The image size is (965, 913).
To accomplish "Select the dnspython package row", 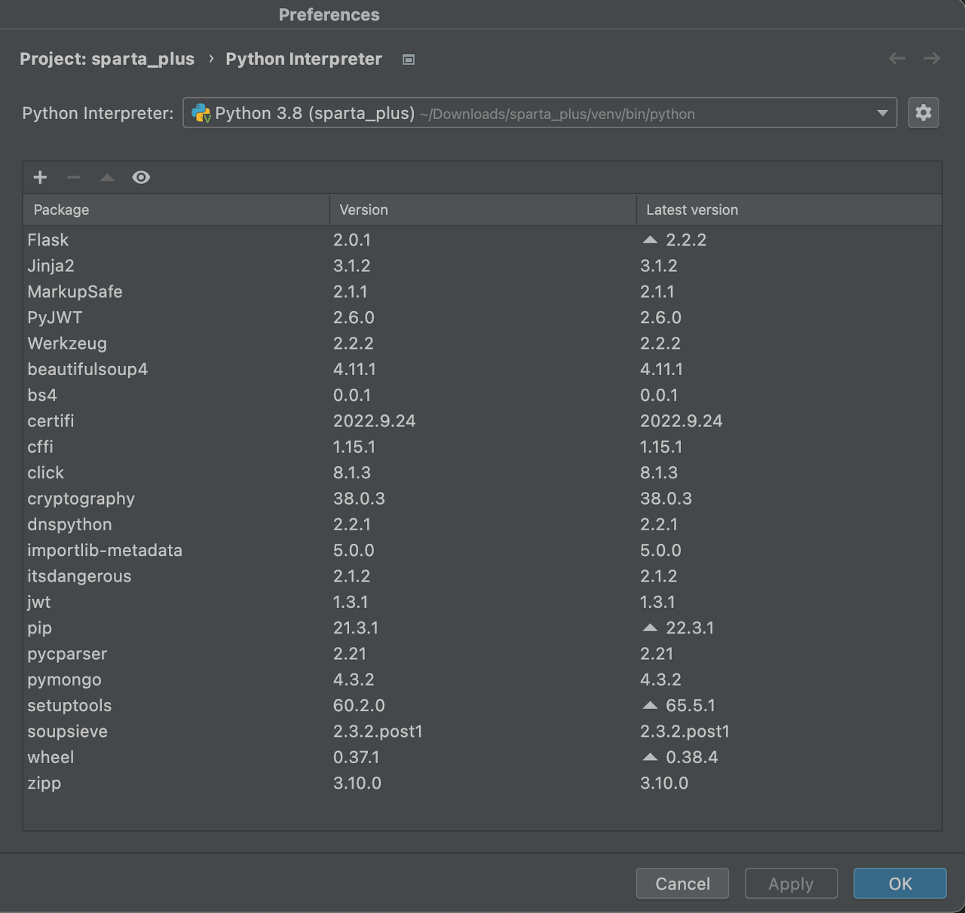I will click(482, 524).
